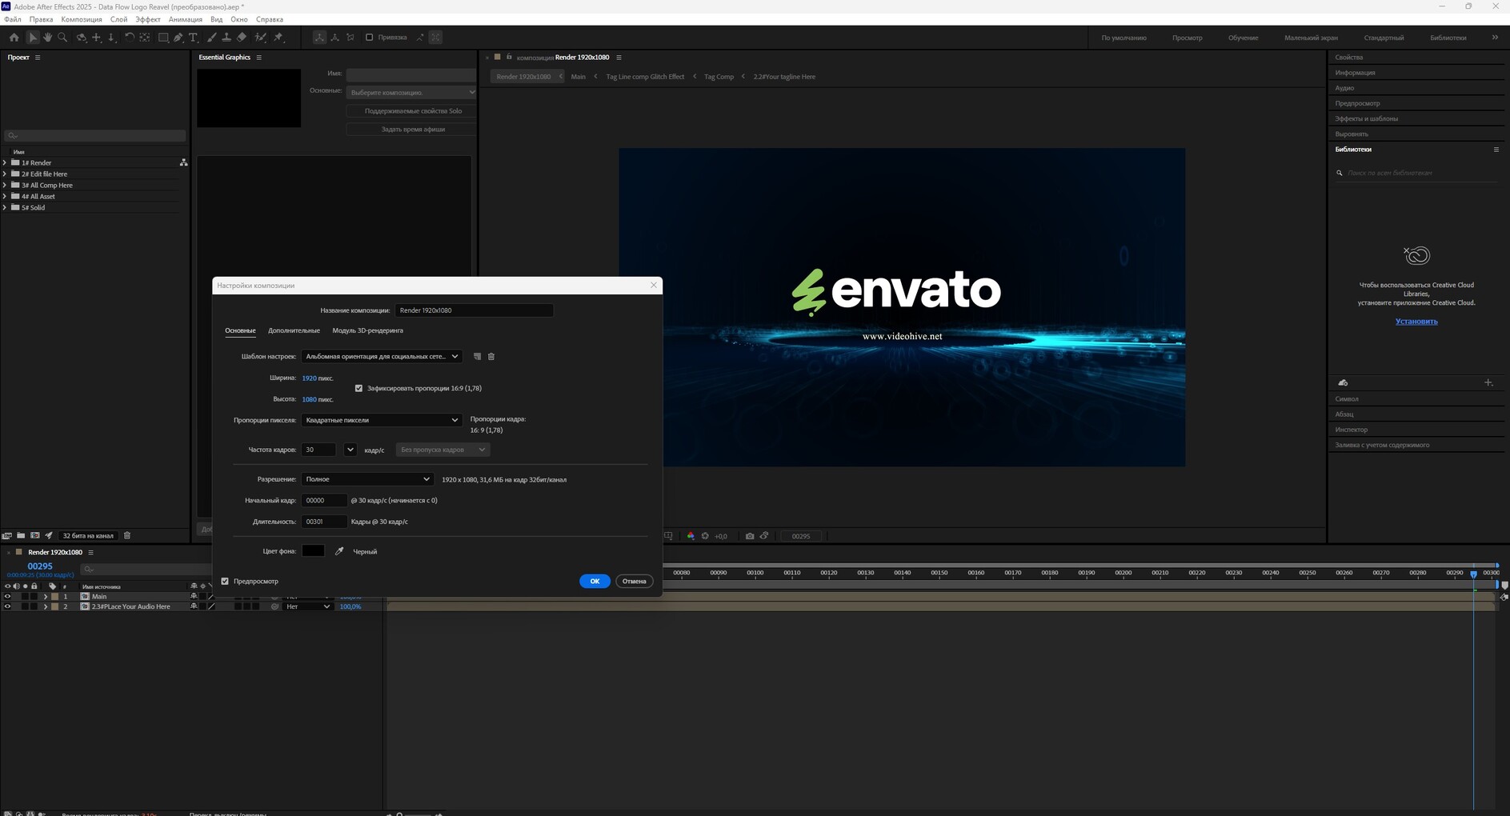1510x816 pixels.
Task: Toggle the Привязка snapping checkbox
Action: pos(369,38)
